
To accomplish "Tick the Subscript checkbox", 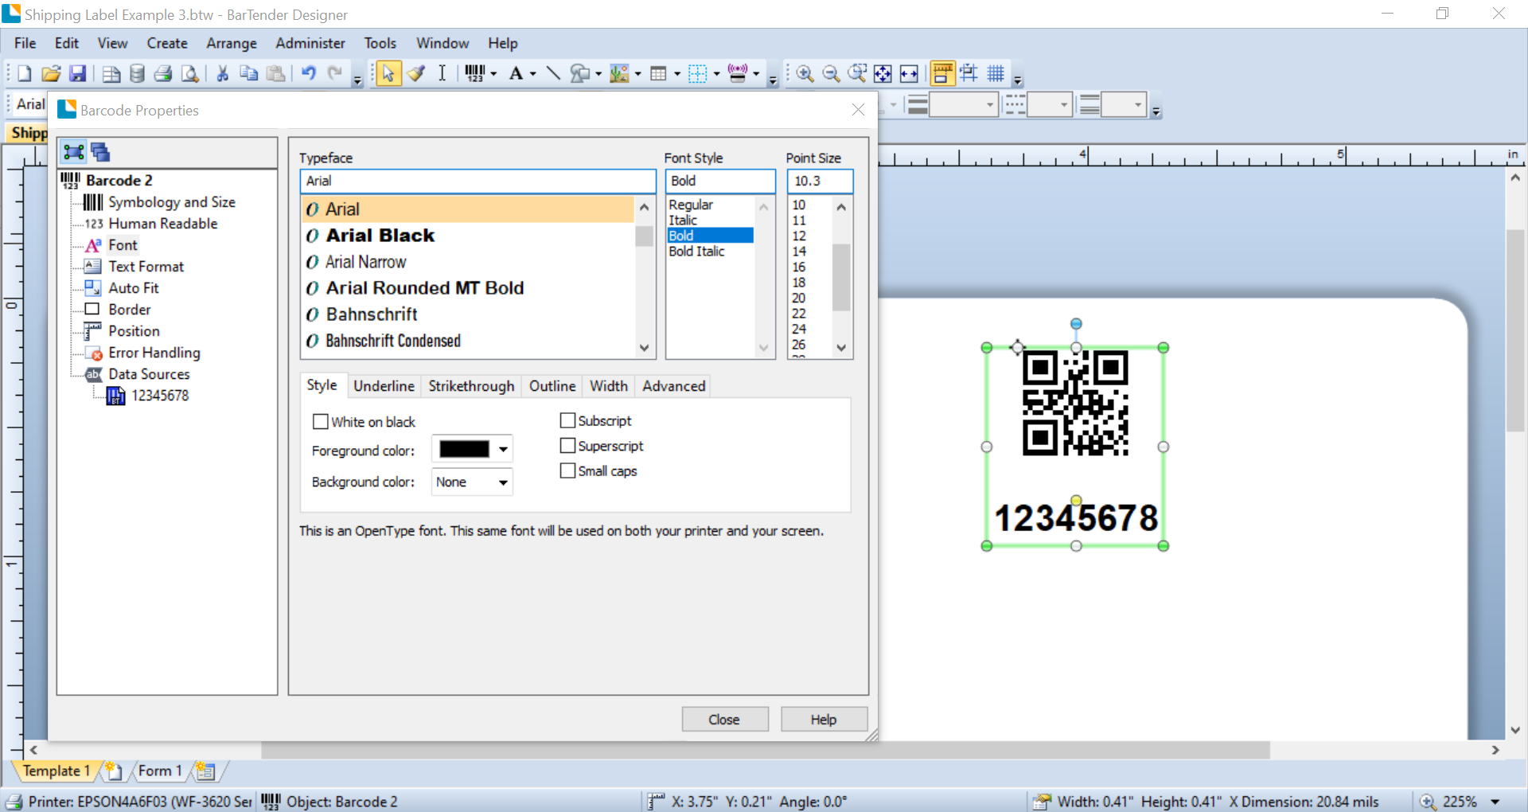I will [x=567, y=420].
